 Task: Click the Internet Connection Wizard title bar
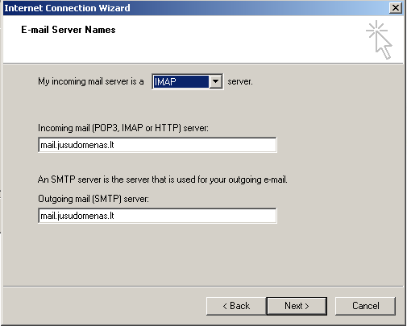point(196,8)
